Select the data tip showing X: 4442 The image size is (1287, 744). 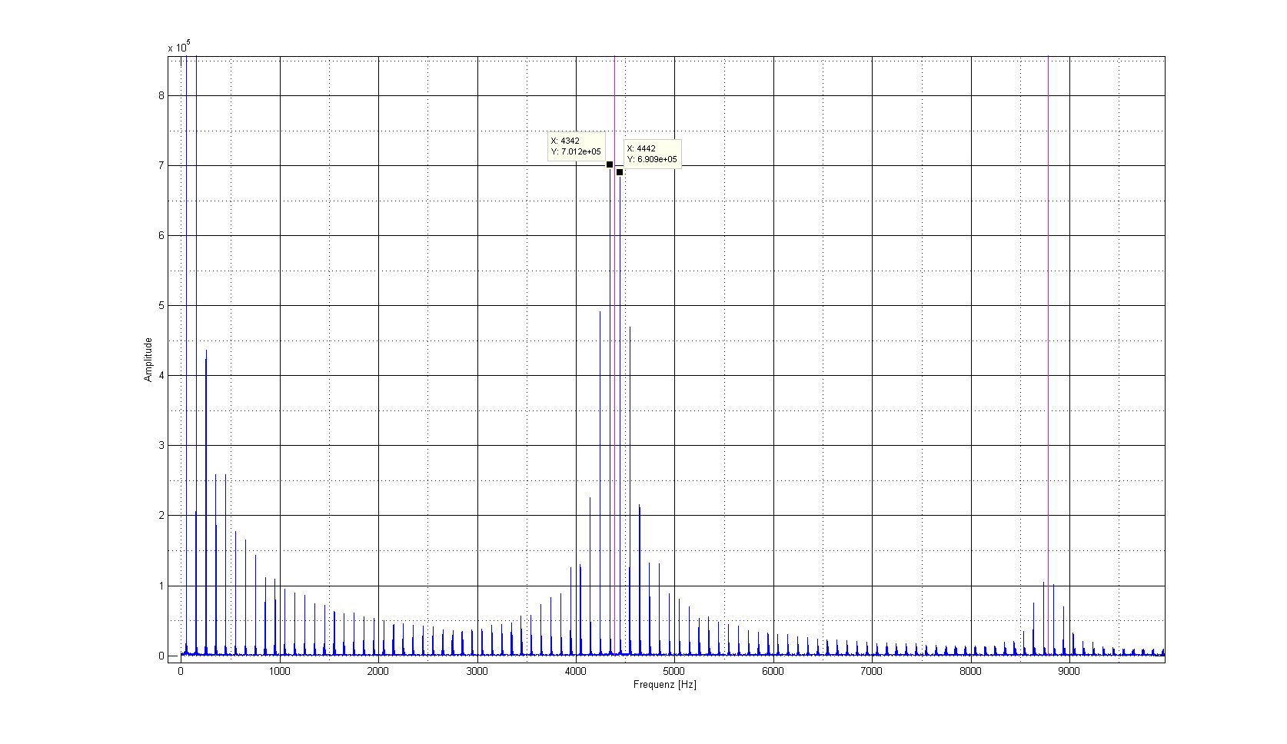click(x=652, y=154)
